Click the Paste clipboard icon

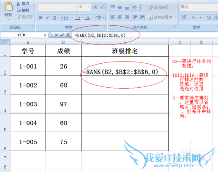pos(8,6)
